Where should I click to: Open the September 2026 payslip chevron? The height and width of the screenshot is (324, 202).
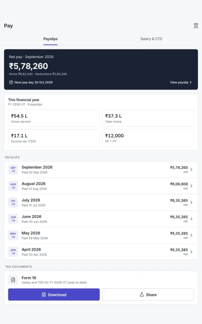[192, 169]
